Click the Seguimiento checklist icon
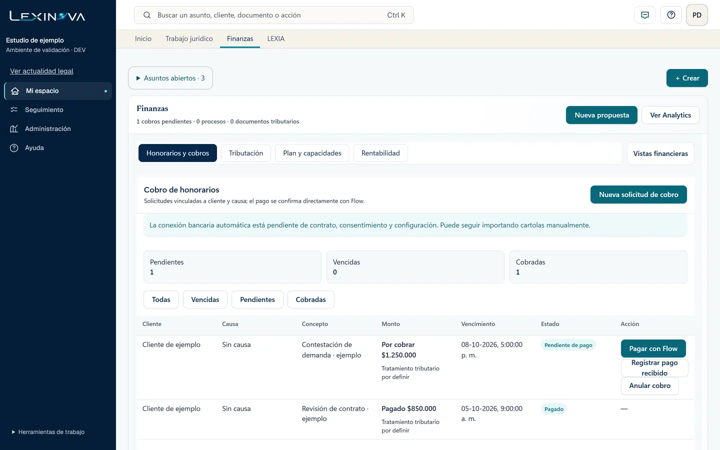Screen dimensions: 720x450 coord(14,109)
